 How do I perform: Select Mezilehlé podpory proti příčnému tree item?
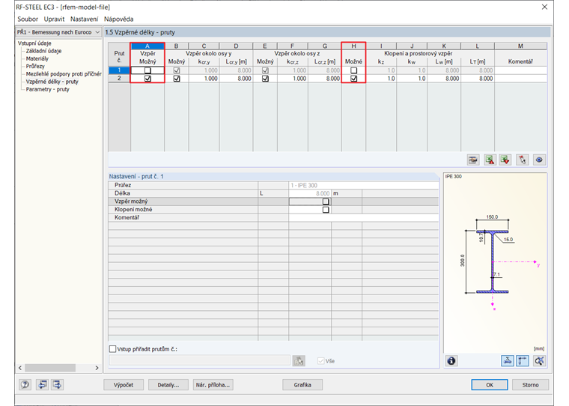point(64,73)
